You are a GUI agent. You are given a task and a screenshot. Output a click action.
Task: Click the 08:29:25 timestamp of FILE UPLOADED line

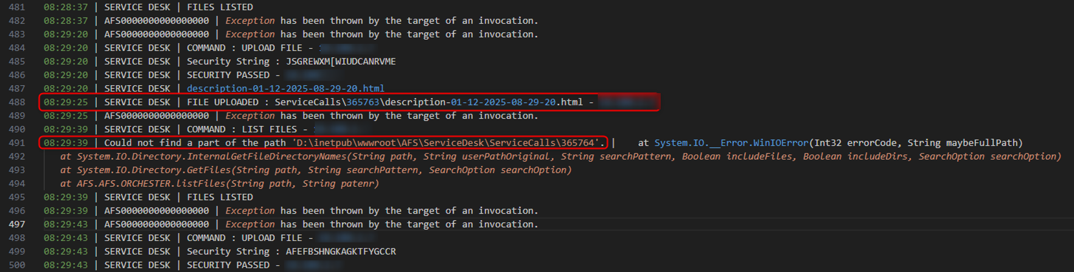(66, 102)
